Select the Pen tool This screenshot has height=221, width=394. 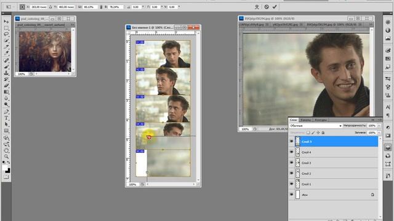click(x=6, y=112)
